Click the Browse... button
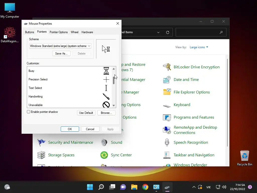 pyautogui.click(x=106, y=113)
